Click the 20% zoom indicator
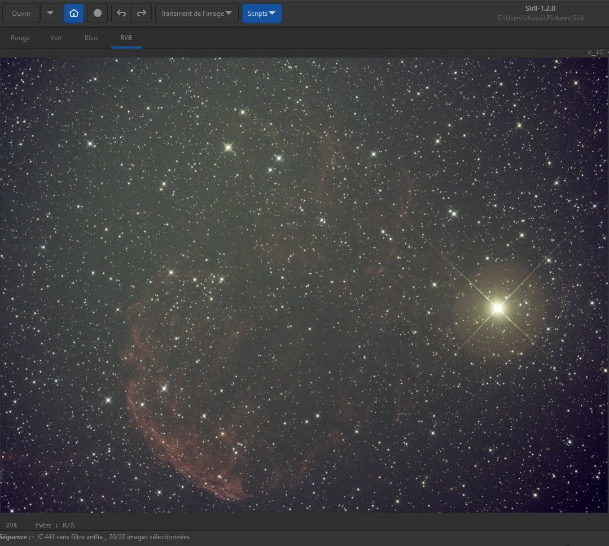609x546 pixels. (x=11, y=525)
